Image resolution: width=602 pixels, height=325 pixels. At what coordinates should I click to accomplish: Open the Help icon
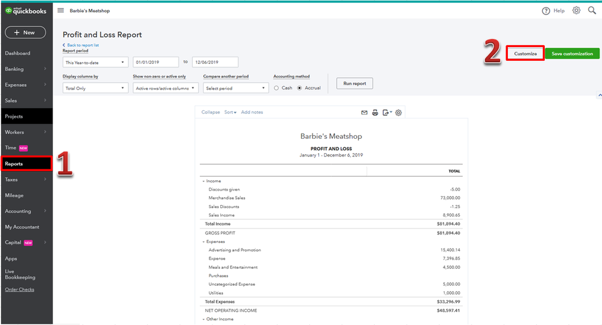click(545, 11)
